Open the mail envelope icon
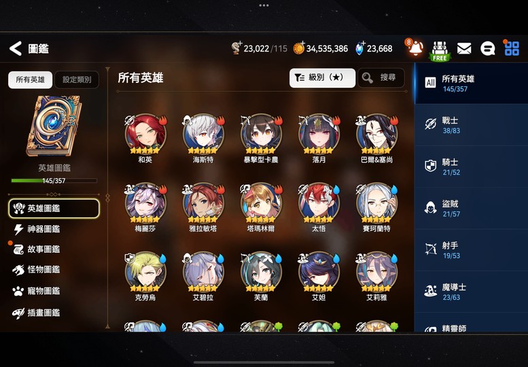The height and width of the screenshot is (367, 528). point(464,49)
